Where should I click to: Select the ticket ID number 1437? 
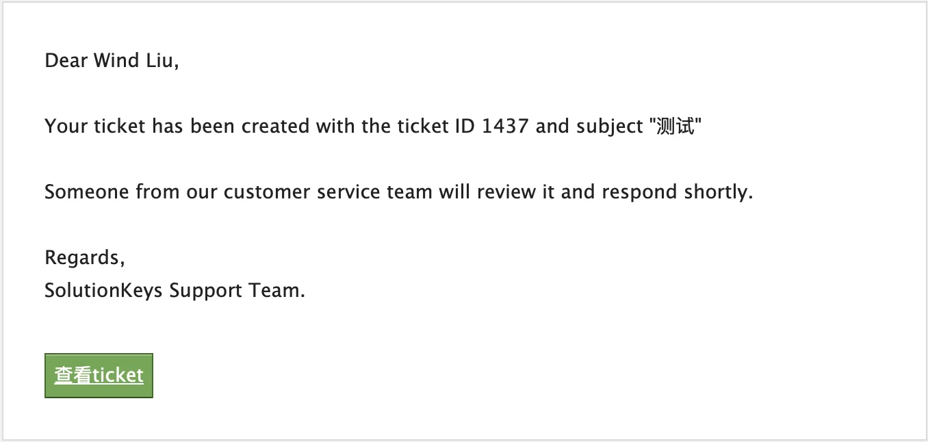(x=505, y=127)
